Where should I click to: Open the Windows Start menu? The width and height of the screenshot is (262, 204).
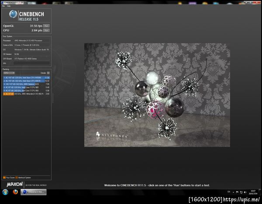point(5,192)
